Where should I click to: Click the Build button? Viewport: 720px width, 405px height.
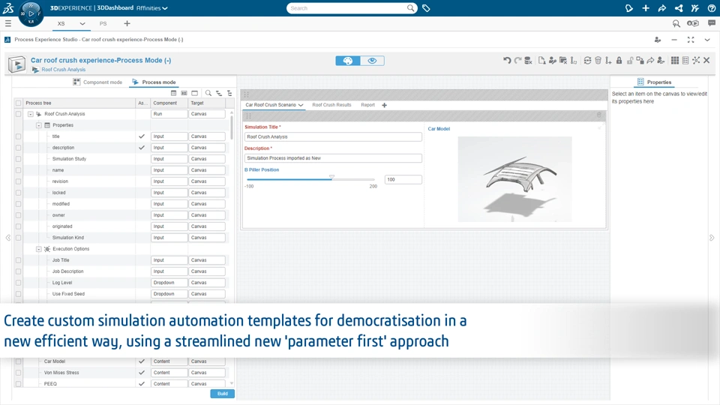(x=223, y=394)
